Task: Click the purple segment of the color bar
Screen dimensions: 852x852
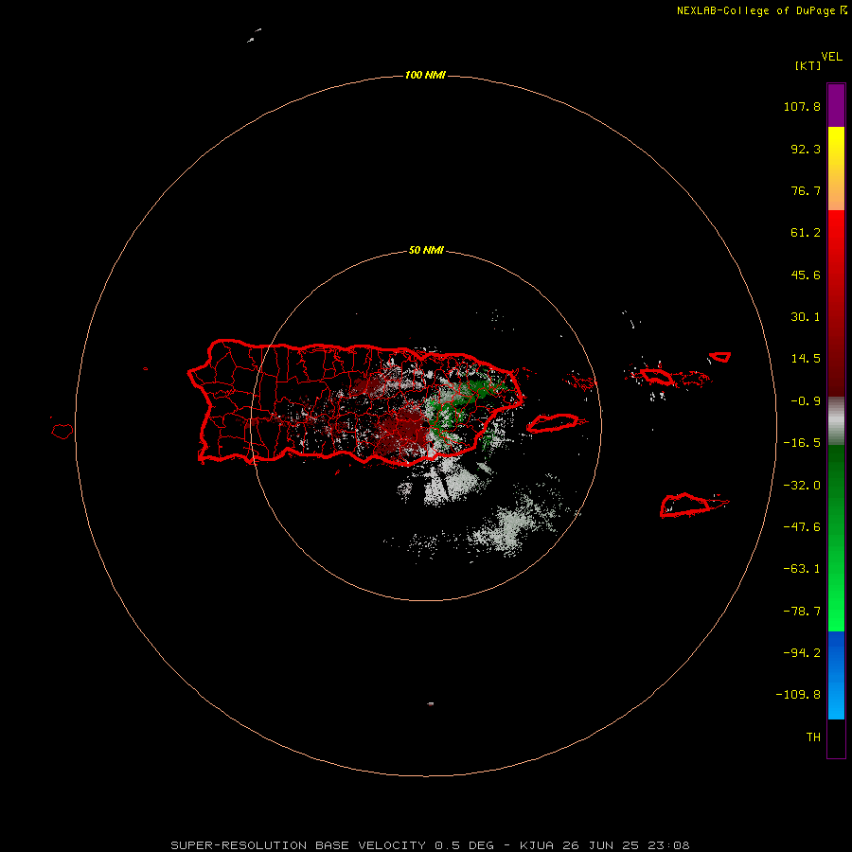Action: click(x=836, y=105)
